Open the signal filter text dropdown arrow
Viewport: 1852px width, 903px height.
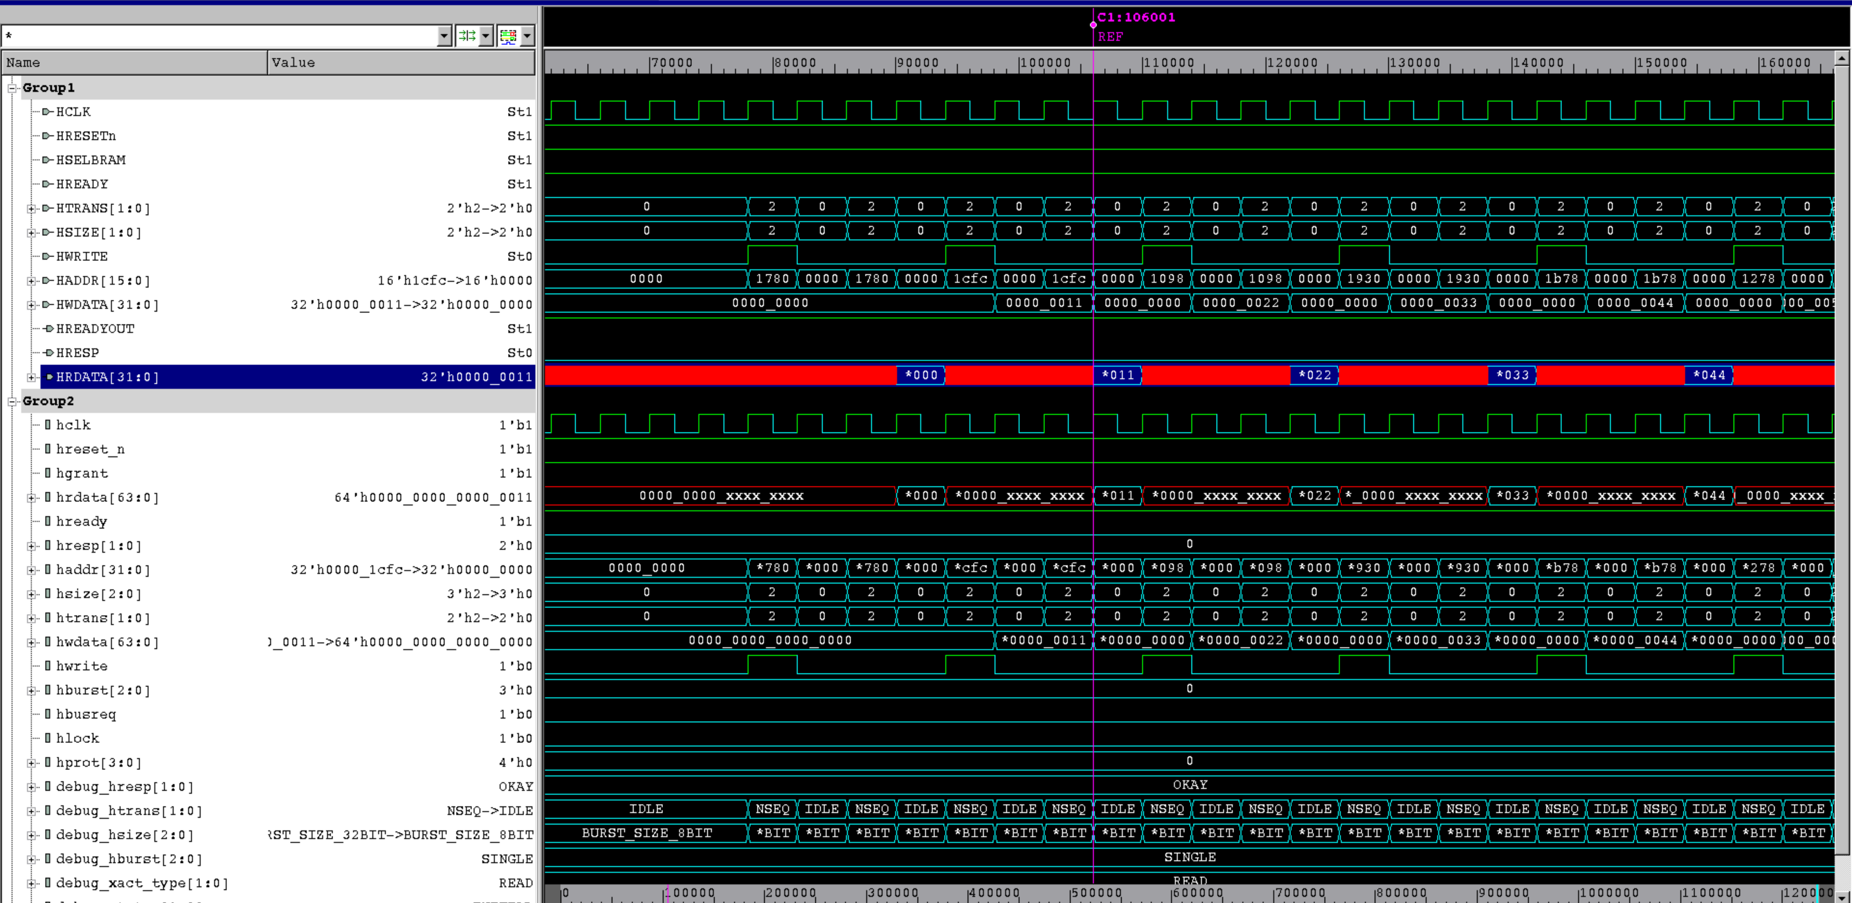[x=444, y=35]
